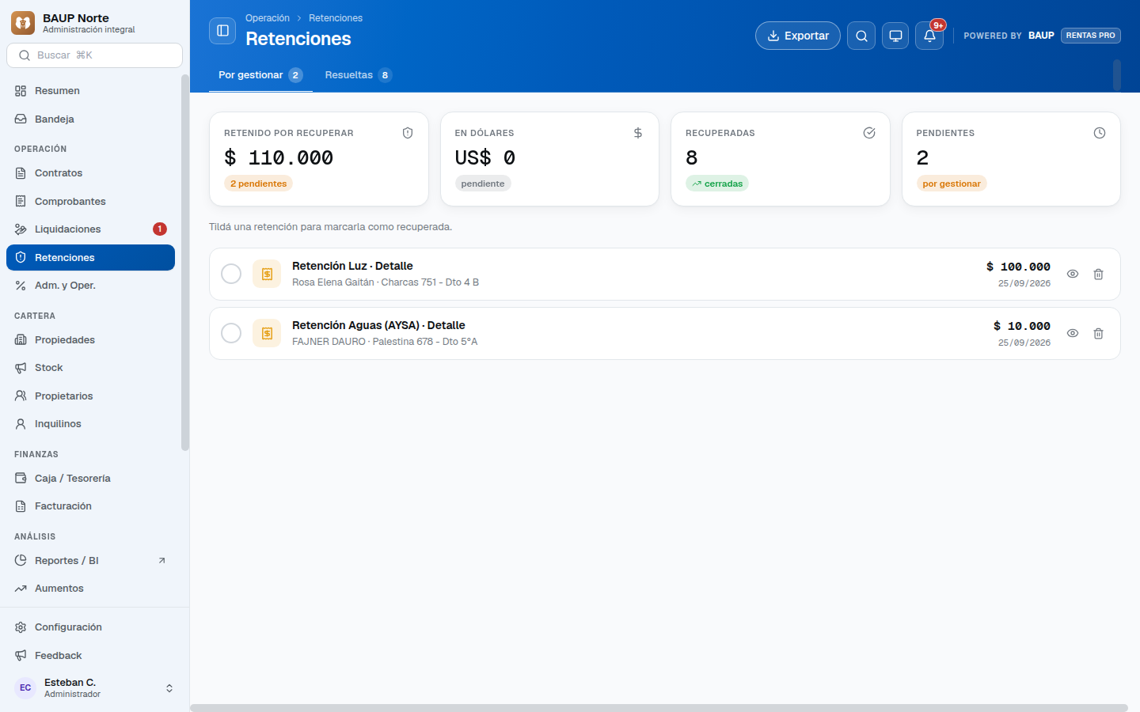This screenshot has width=1140, height=712.
Task: Tick the Retención Luz circle checkbox
Action: point(231,274)
